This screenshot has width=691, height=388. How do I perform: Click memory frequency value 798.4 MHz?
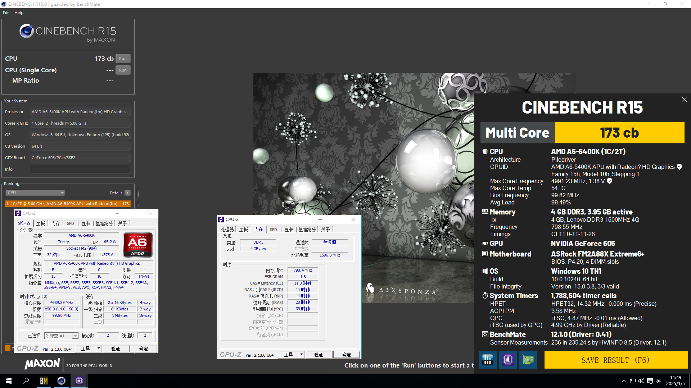[303, 270]
